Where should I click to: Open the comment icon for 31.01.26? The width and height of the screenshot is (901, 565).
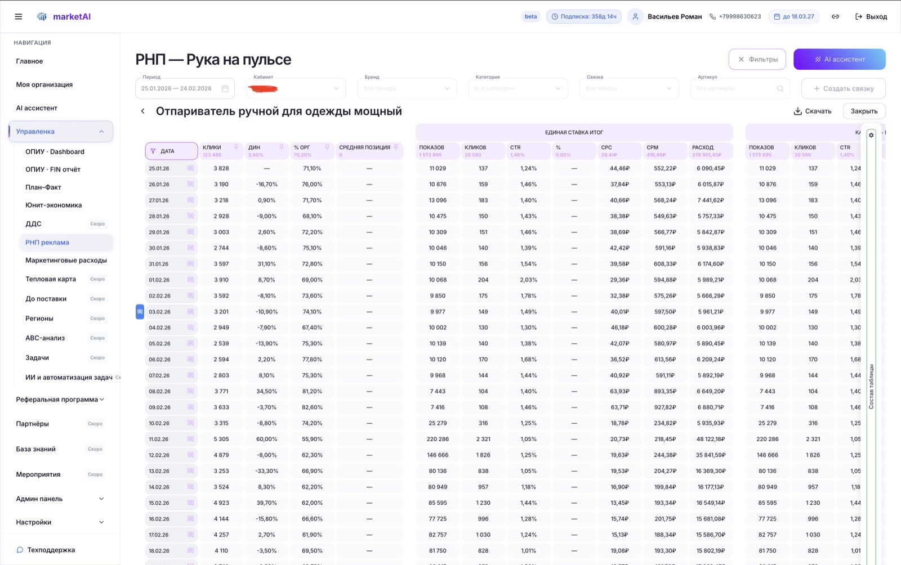[x=191, y=264]
